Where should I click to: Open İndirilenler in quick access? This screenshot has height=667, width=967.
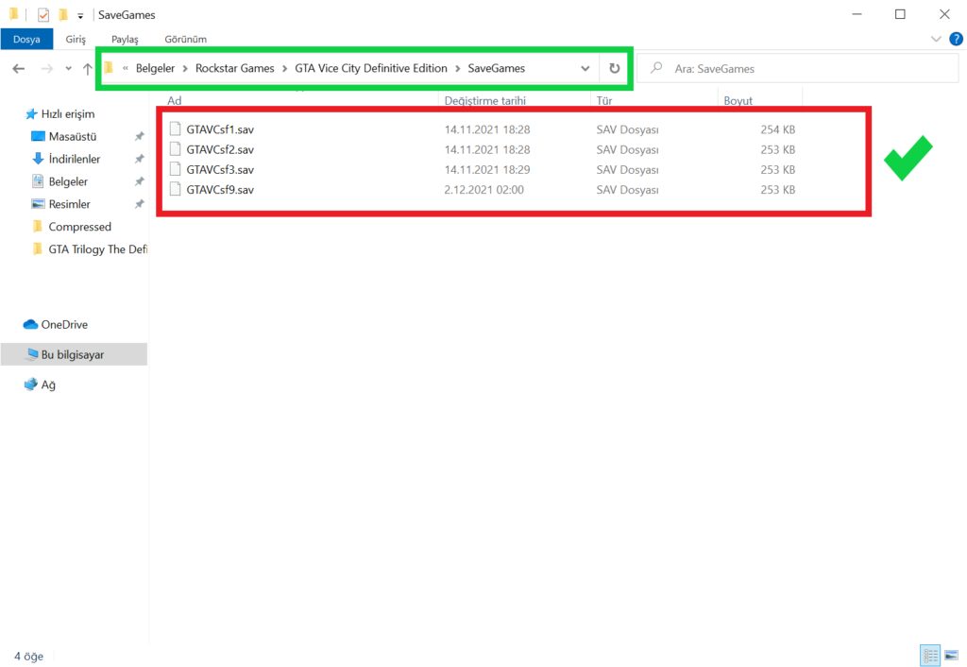tap(75, 159)
